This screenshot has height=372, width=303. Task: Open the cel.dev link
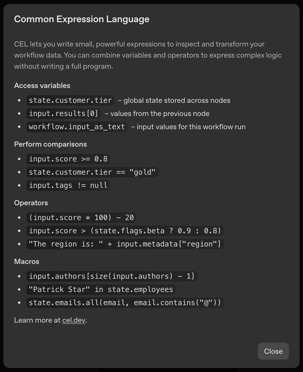pyautogui.click(x=74, y=320)
